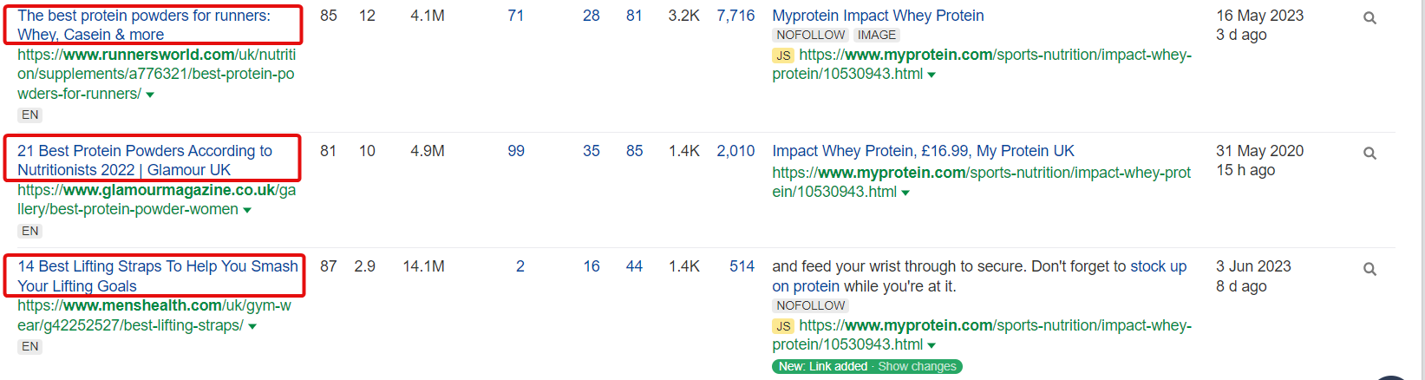This screenshot has height=380, width=1425.
Task: Click NOFOLLOW tag beside the IMAGE tag
Action: click(x=810, y=35)
